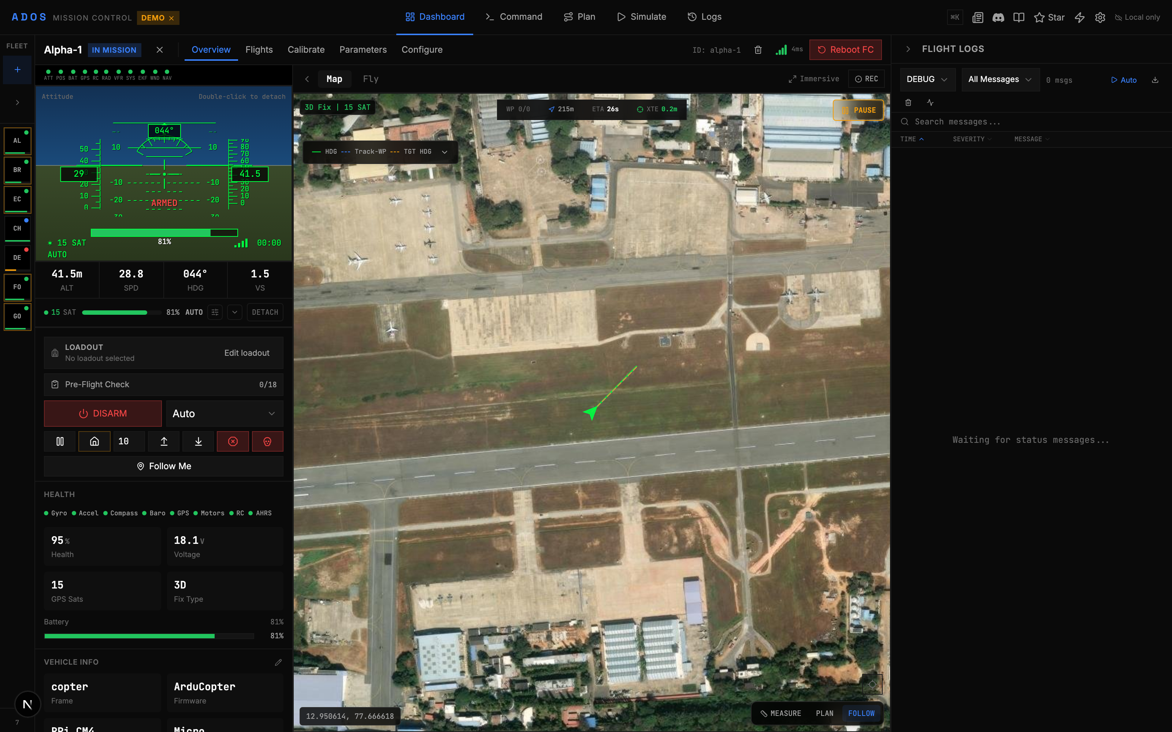Pause flight with the hold icon

60,441
